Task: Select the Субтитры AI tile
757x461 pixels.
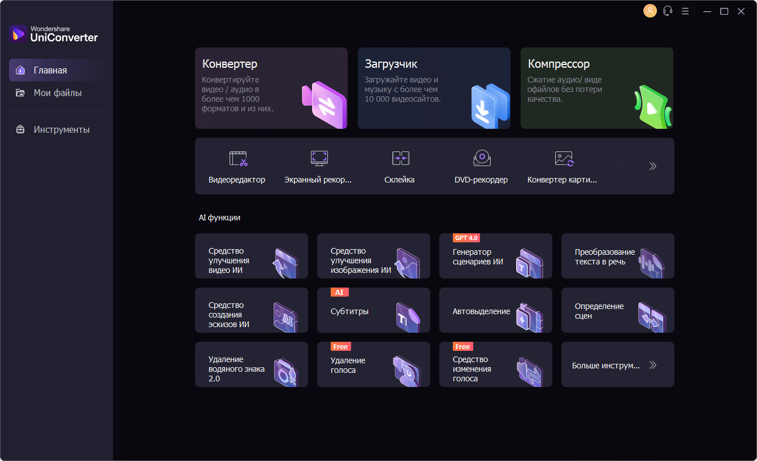Action: tap(374, 310)
